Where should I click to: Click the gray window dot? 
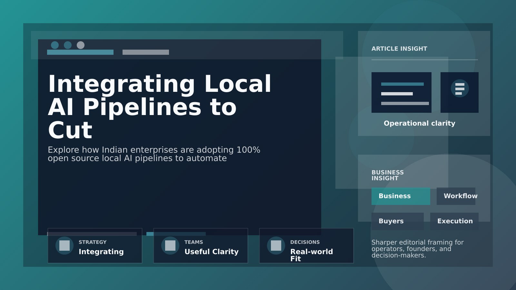(81, 45)
